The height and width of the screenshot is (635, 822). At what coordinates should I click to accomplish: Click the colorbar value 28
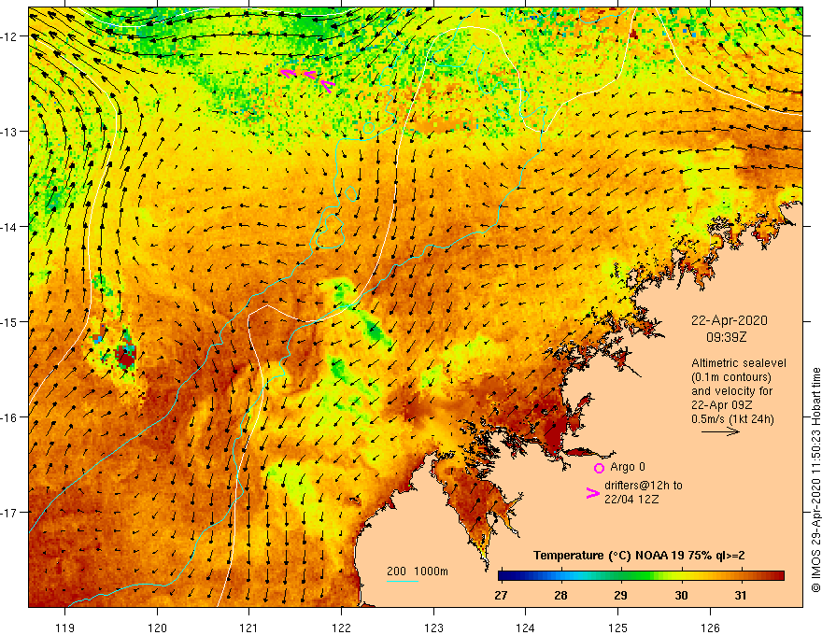pos(561,595)
